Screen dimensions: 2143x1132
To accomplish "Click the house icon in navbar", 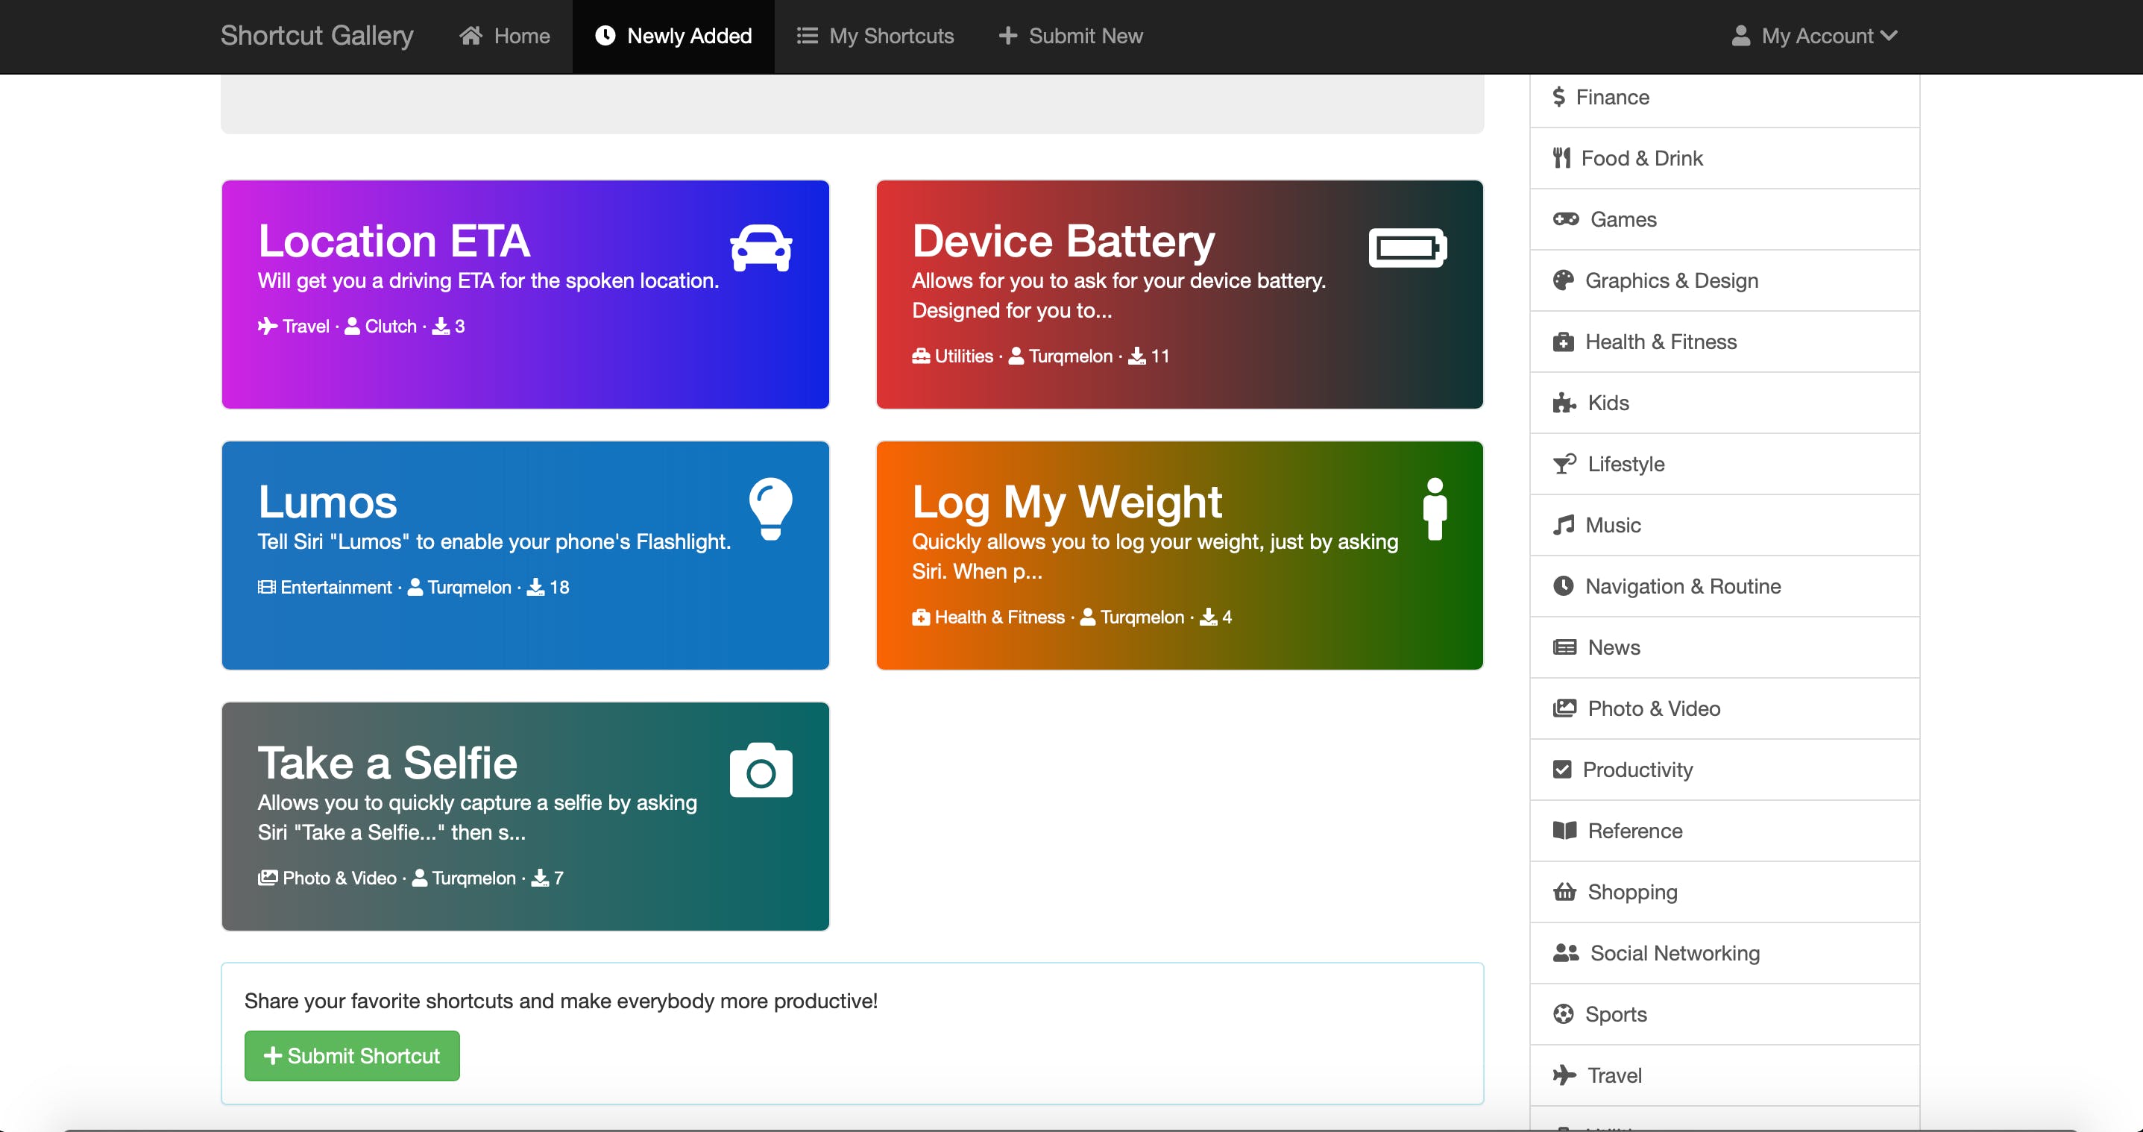I will tap(471, 36).
